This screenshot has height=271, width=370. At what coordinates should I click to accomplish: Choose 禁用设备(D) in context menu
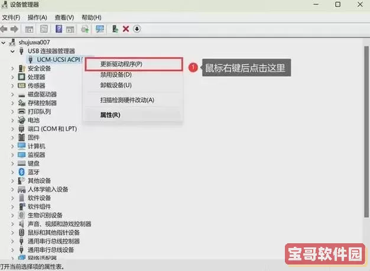click(116, 74)
